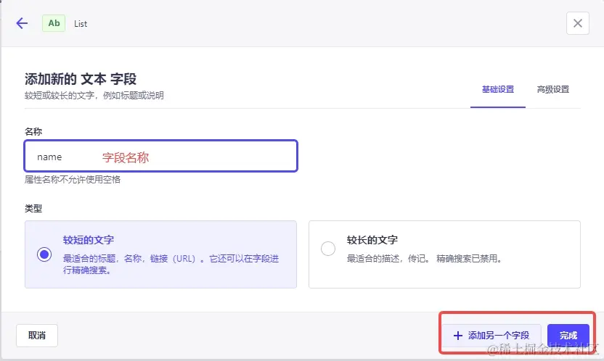Select the 较短的文字 radio button

tap(45, 254)
